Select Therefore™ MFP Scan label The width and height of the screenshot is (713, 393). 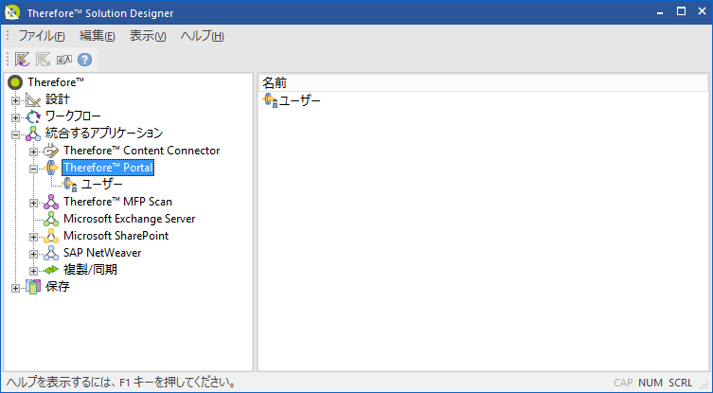pyautogui.click(x=117, y=202)
